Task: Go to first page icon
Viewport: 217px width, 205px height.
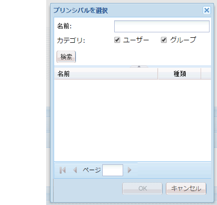Action: (63, 170)
